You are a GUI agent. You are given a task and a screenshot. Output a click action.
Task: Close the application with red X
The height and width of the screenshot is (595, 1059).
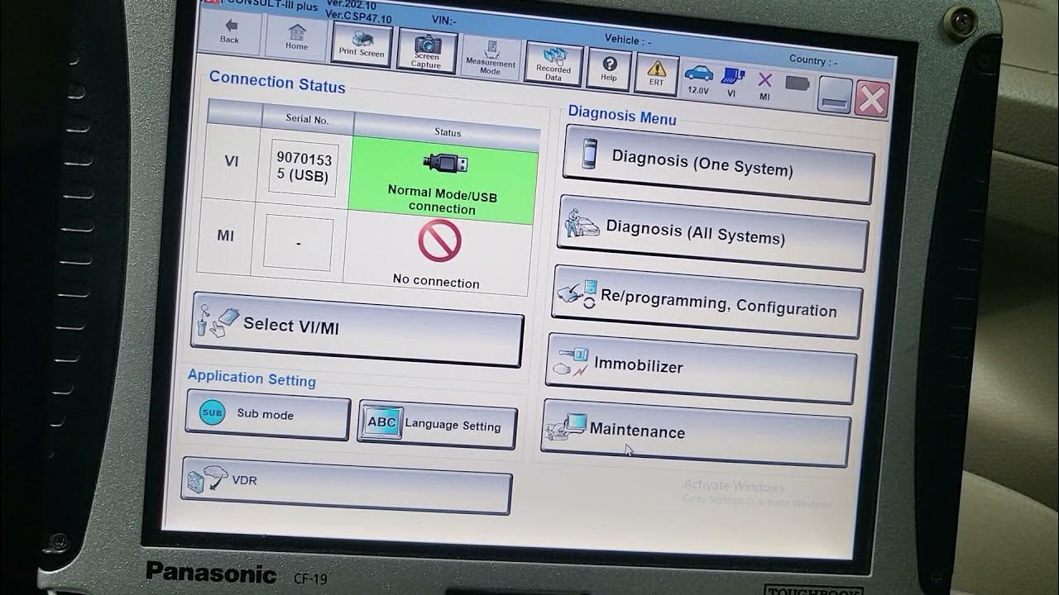871,99
